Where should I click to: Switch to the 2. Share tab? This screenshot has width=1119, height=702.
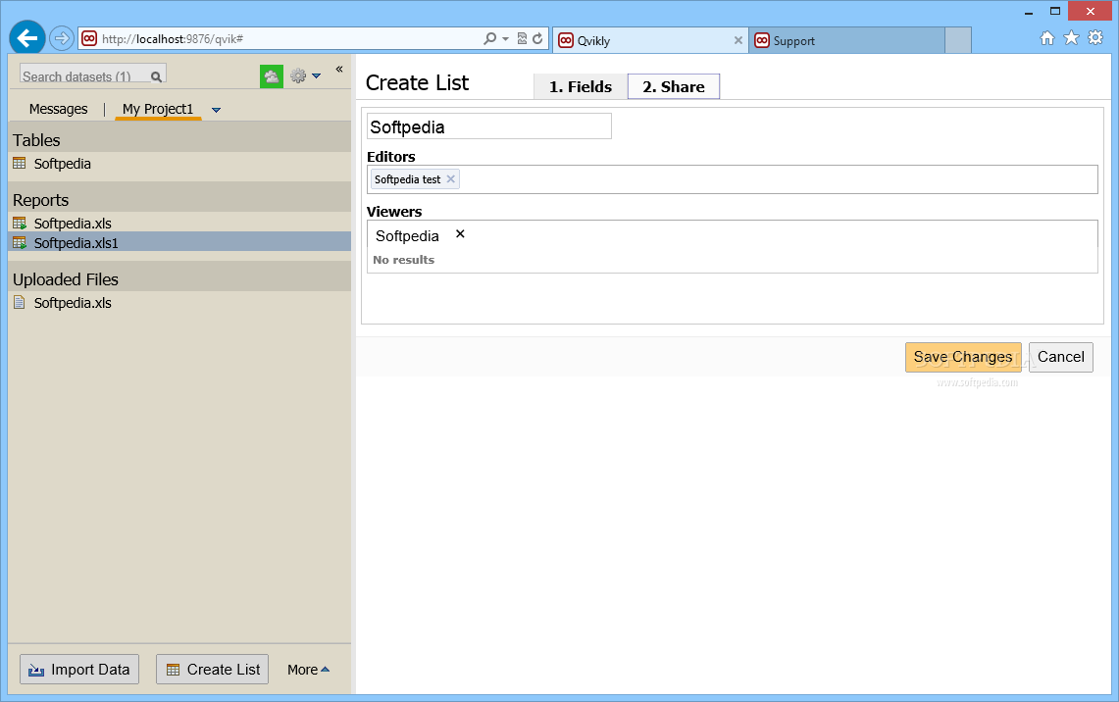point(674,86)
